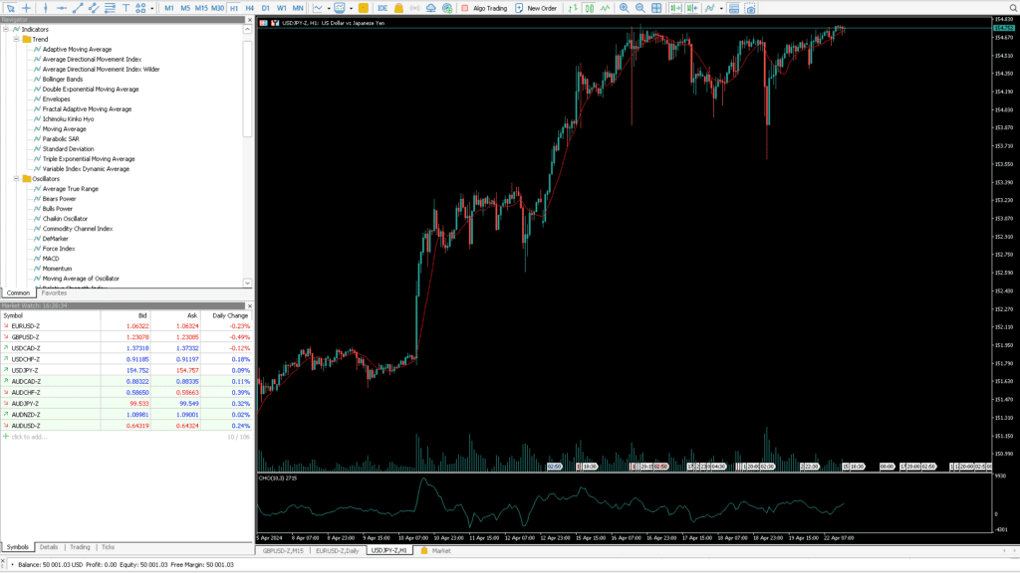Viewport: 1020px width, 573px height.
Task: Click 'click to add...' symbol field
Action: pyautogui.click(x=29, y=438)
